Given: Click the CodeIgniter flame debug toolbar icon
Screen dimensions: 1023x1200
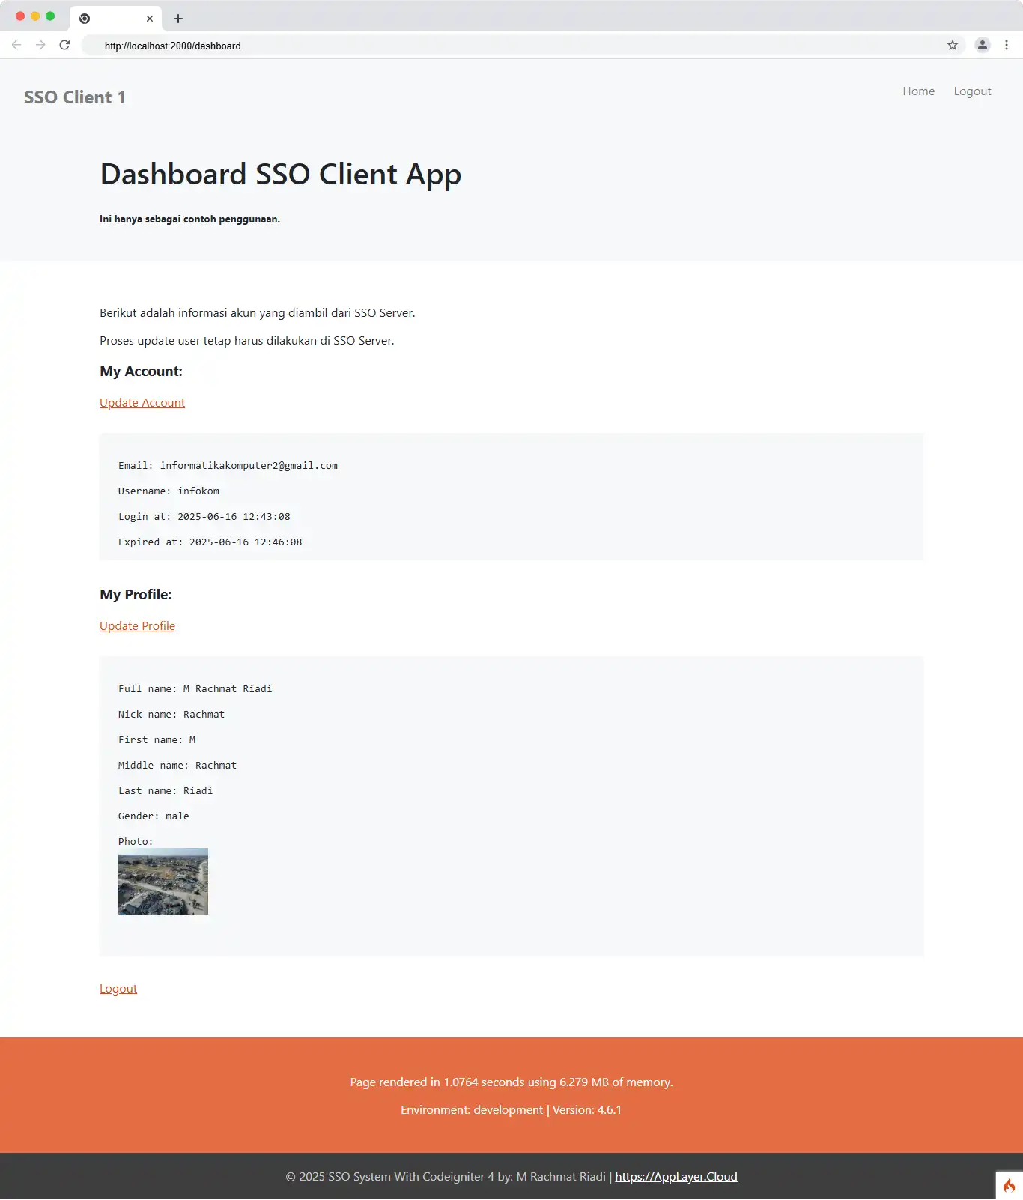Looking at the screenshot, I should pos(1010,1185).
